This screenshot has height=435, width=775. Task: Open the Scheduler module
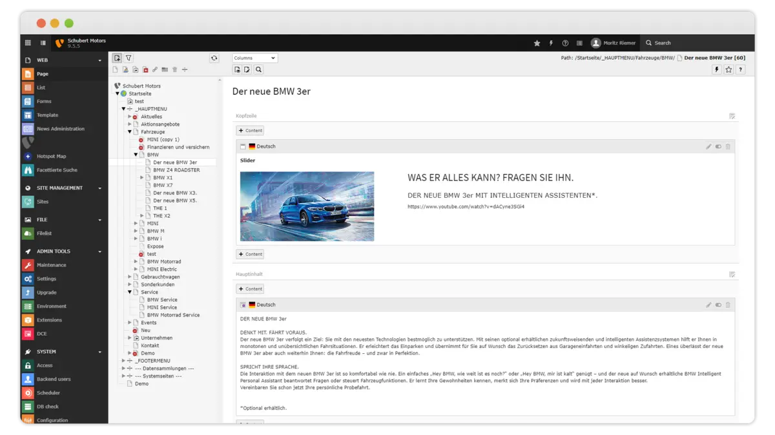click(47, 393)
